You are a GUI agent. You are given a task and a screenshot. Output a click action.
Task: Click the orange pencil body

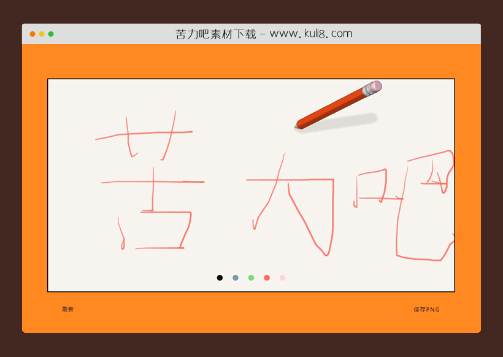pyautogui.click(x=331, y=107)
